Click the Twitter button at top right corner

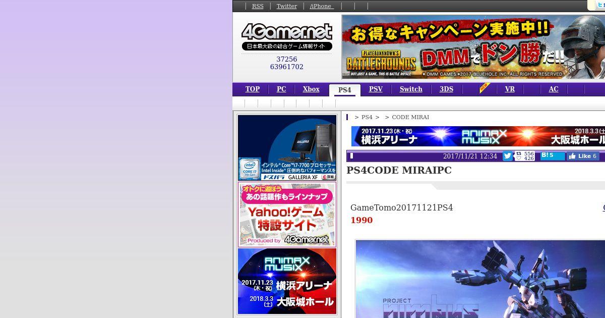click(599, 6)
